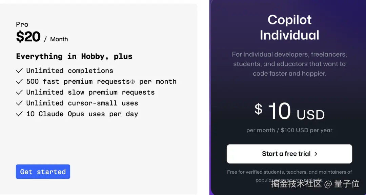Click the individual developers description paragraph
366x195 pixels.
click(x=289, y=64)
